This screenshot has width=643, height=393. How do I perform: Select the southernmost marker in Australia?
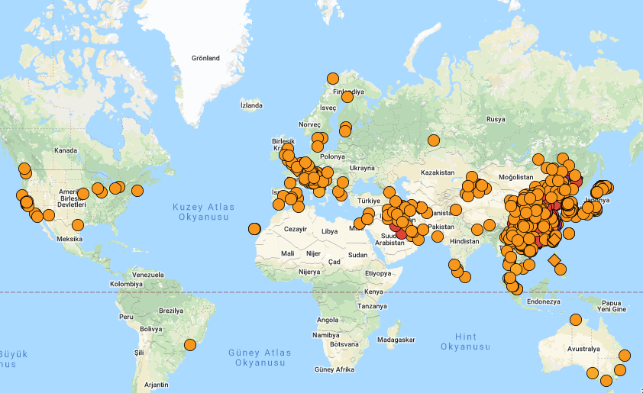[x=607, y=381]
